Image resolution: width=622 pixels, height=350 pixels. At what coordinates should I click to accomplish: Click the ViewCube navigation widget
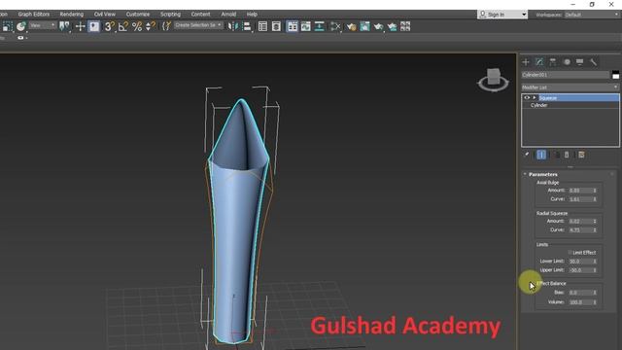(x=494, y=80)
